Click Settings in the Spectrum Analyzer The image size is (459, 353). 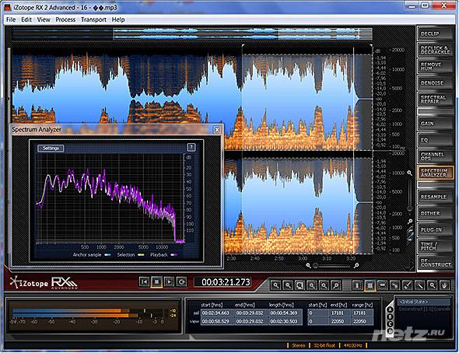click(x=51, y=149)
